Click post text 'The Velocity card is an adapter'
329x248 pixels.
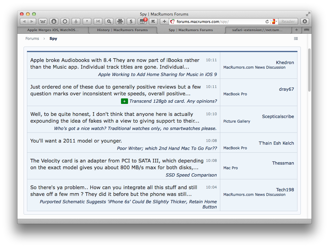click(117, 164)
